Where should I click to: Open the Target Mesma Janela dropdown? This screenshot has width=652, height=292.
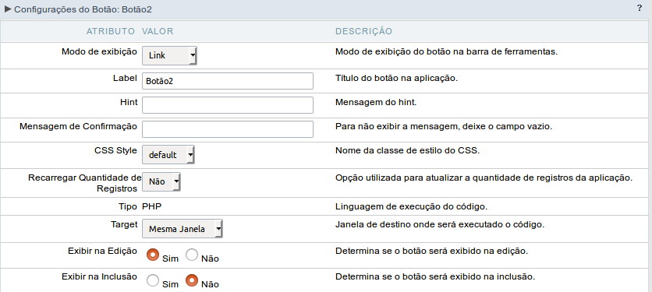[182, 228]
